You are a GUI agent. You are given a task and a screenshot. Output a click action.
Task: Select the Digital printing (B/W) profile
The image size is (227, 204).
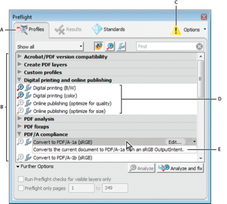pyautogui.click(x=54, y=88)
